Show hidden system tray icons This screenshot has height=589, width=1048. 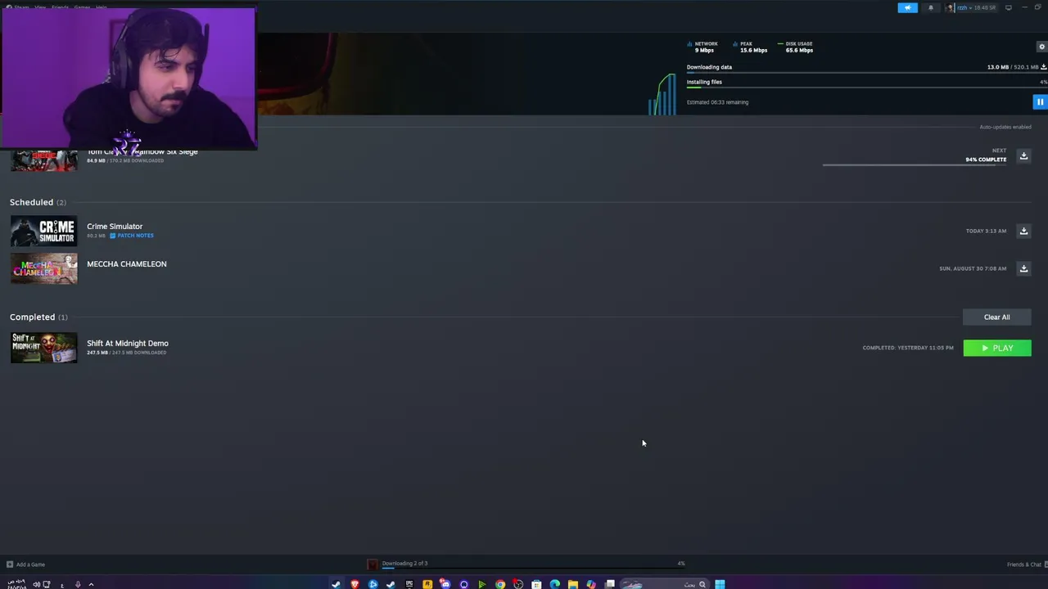pyautogui.click(x=91, y=584)
